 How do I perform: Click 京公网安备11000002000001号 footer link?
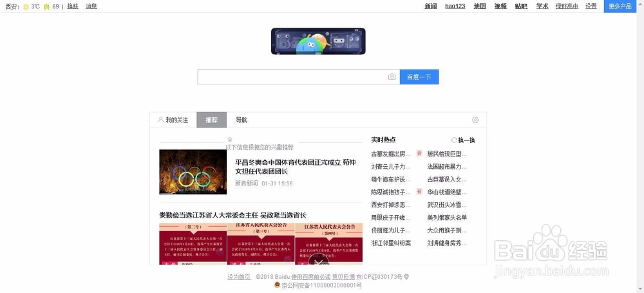pyautogui.click(x=321, y=285)
